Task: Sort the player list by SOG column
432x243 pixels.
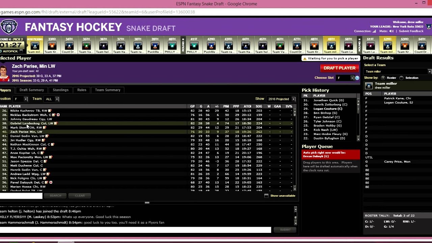Action: pyautogui.click(x=259, y=106)
